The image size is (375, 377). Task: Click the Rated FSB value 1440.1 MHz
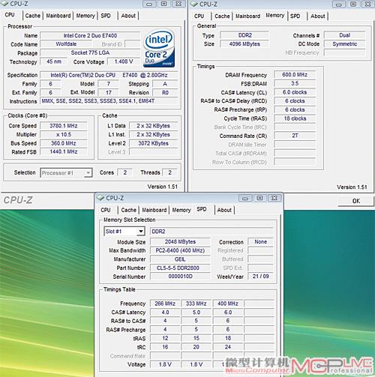coord(64,151)
